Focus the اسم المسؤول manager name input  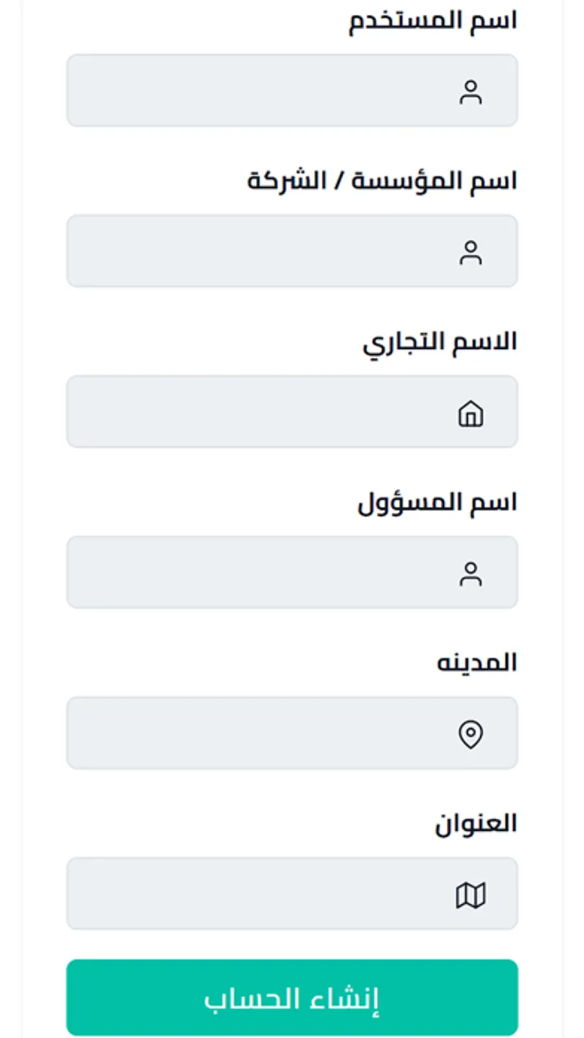click(260, 573)
